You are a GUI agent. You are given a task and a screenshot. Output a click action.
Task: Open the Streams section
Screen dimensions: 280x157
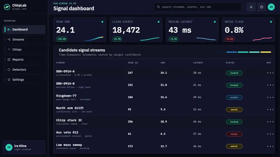coord(24,39)
